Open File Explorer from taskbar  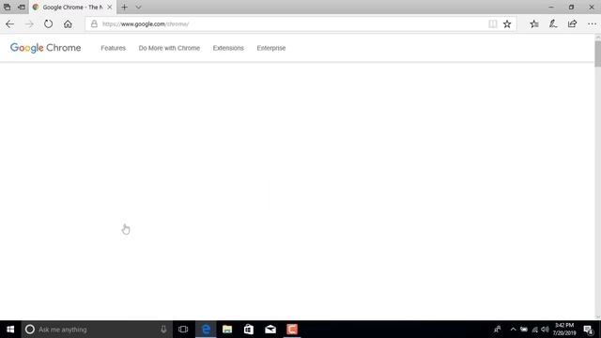[x=227, y=330]
